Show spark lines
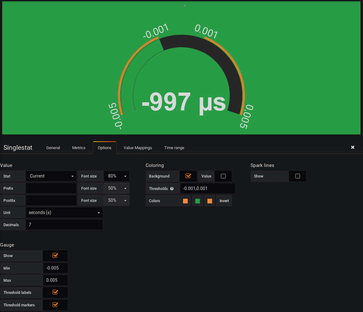The width and height of the screenshot is (363, 312). [297, 176]
